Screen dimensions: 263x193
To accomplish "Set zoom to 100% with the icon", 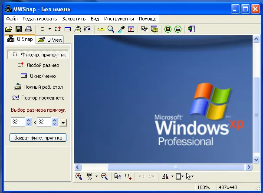I will [x=89, y=176].
